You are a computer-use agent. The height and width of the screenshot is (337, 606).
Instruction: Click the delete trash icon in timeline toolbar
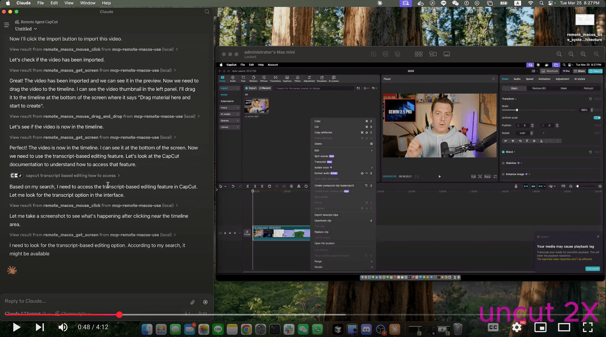point(270,186)
